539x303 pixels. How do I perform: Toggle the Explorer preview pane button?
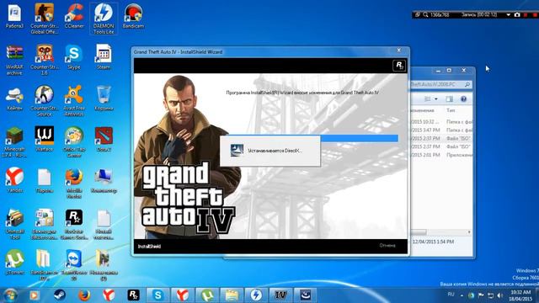[x=449, y=99]
